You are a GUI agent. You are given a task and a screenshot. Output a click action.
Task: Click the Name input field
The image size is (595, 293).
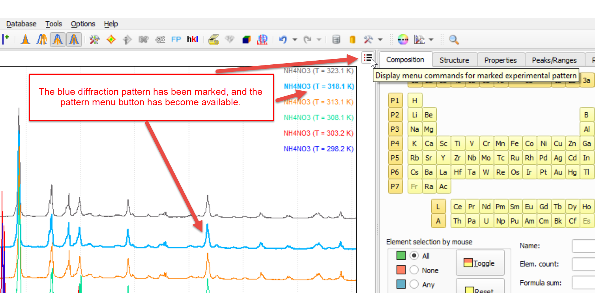(x=583, y=246)
